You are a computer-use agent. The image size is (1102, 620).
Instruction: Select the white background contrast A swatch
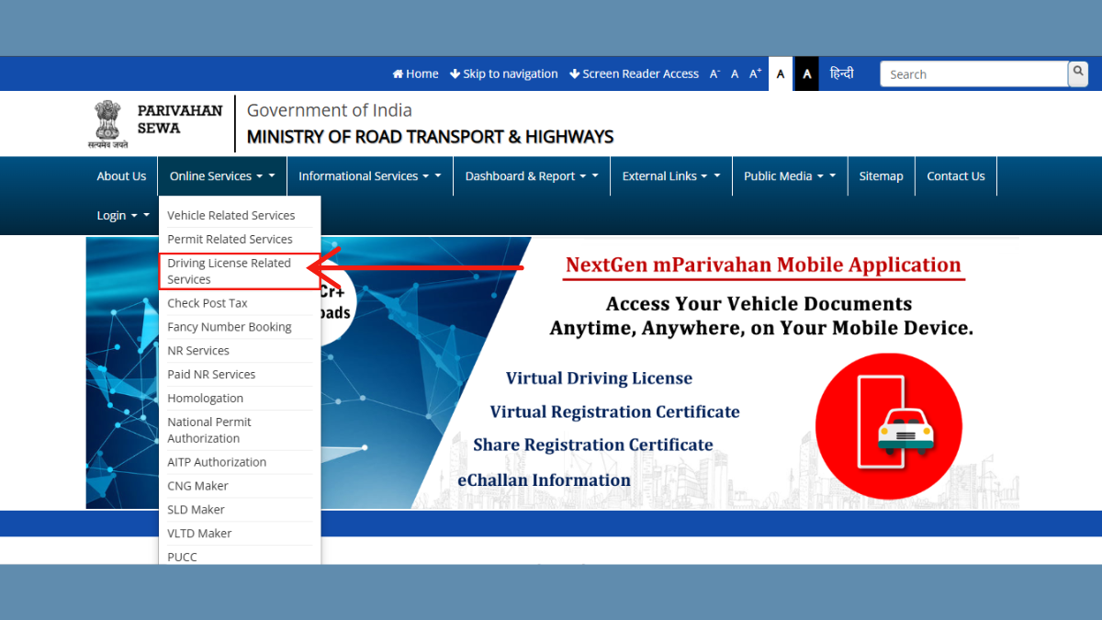pyautogui.click(x=781, y=73)
